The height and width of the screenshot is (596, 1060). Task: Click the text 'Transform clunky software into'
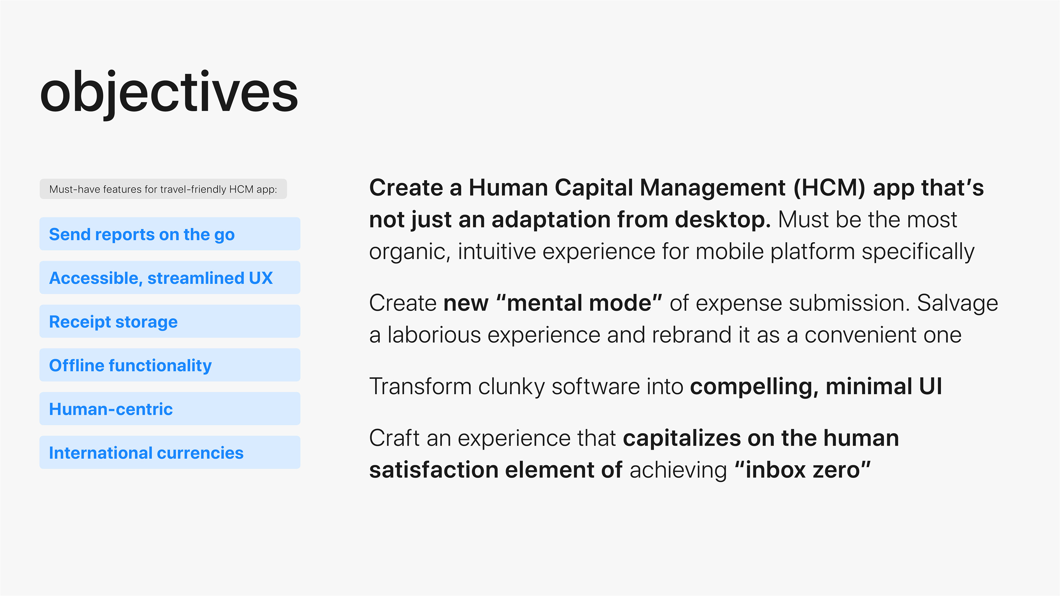pyautogui.click(x=526, y=387)
